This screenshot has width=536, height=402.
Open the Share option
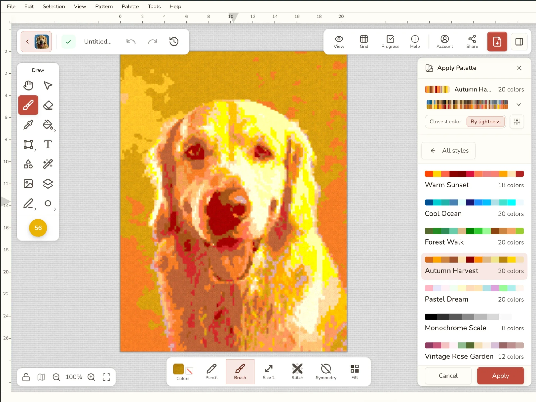[472, 42]
